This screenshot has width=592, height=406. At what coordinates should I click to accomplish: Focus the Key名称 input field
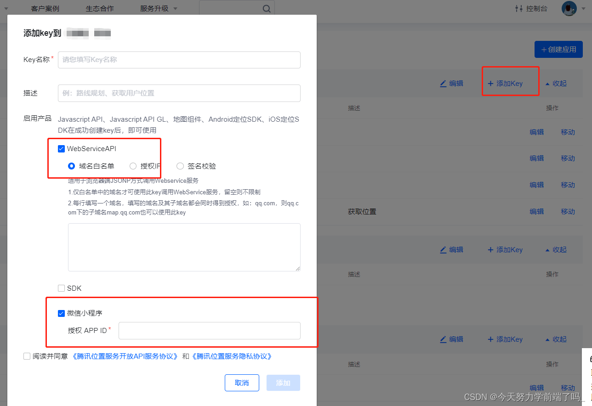click(179, 60)
